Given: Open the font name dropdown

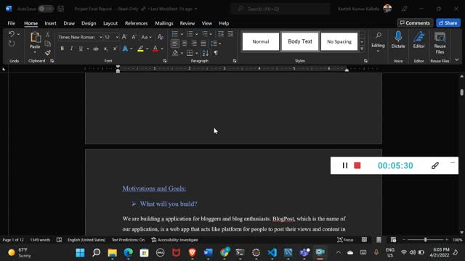Looking at the screenshot, I should coord(101,37).
